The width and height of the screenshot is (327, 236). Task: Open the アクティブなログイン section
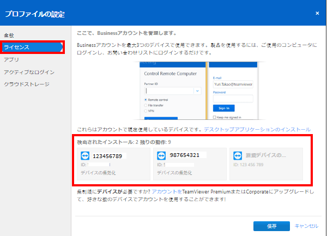pos(29,72)
